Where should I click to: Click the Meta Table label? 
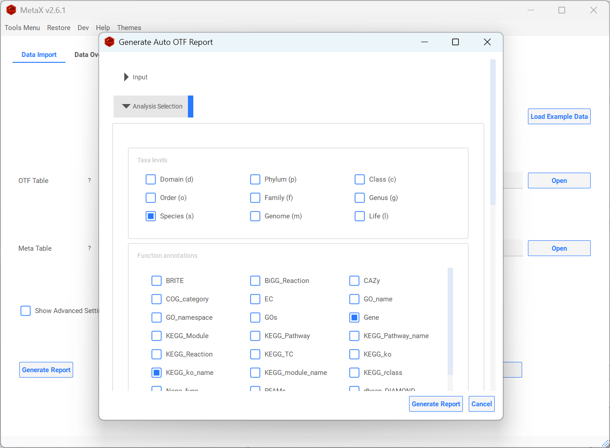(35, 248)
